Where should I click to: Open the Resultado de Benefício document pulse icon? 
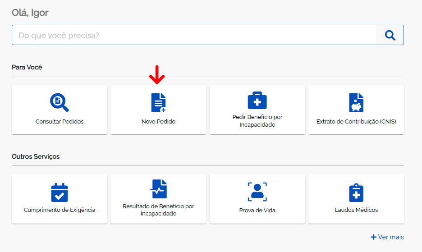(159, 189)
